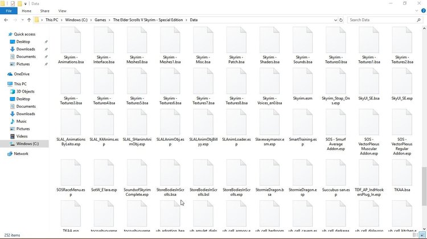
Task: Select Skyrim - Shaders.bsa file
Action: click(x=270, y=45)
